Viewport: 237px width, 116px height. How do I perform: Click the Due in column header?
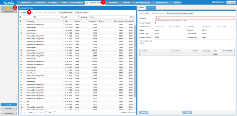click(105, 21)
